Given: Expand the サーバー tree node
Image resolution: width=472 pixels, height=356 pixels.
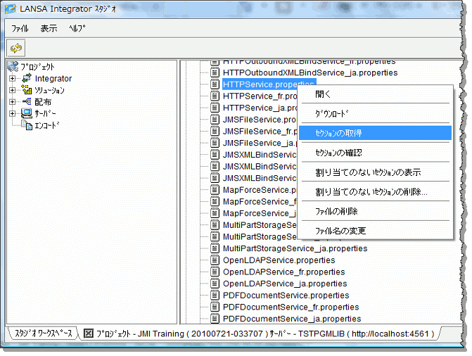Looking at the screenshot, I should point(13,113).
